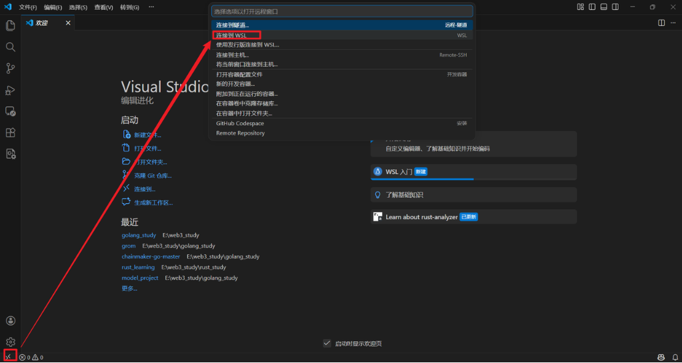Select 新的开发容器... option
This screenshot has width=682, height=363.
pyautogui.click(x=342, y=84)
